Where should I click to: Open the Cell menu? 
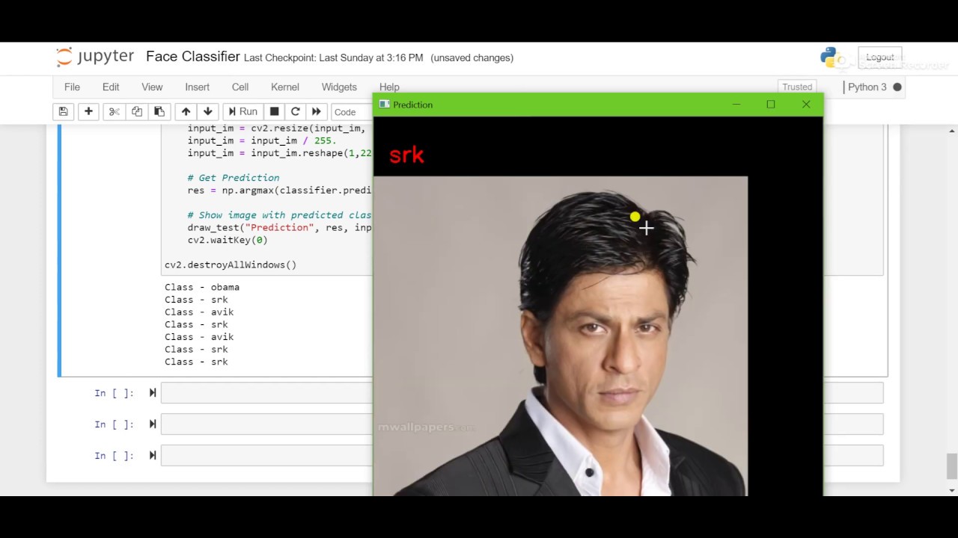240,87
